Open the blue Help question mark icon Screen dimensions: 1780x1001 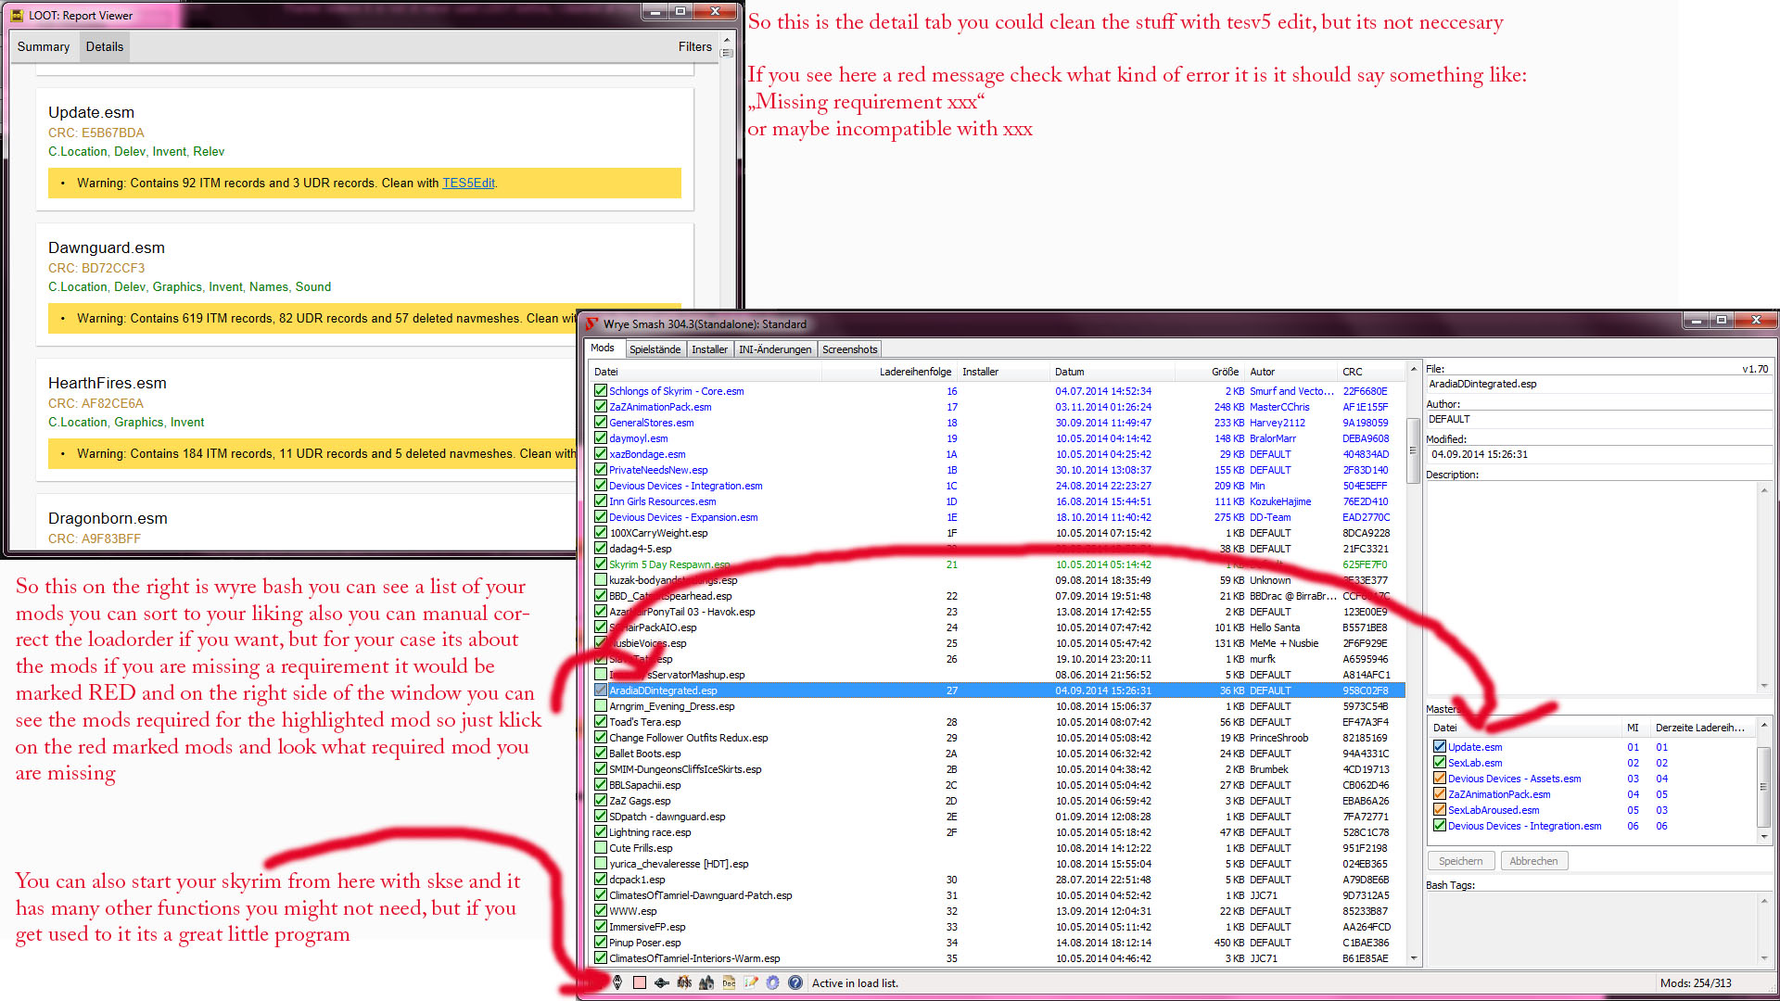coord(795,983)
